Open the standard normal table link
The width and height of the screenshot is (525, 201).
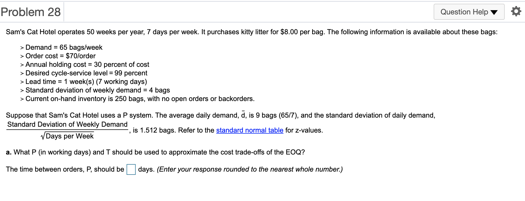coord(249,130)
